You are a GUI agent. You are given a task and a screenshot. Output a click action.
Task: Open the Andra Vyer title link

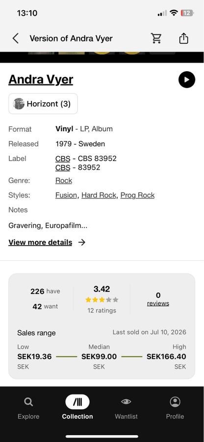pos(41,80)
